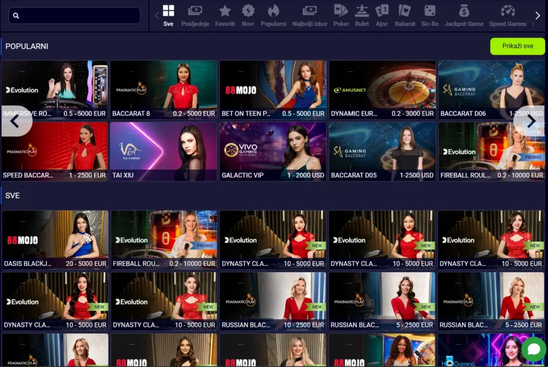Select the Sve all-games category icon
The image size is (548, 367).
[x=168, y=15]
